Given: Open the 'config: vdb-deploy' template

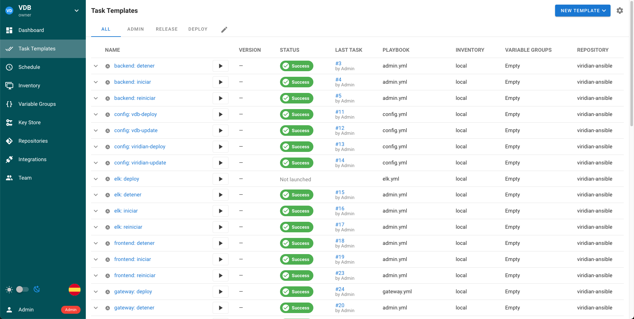Looking at the screenshot, I should [135, 114].
